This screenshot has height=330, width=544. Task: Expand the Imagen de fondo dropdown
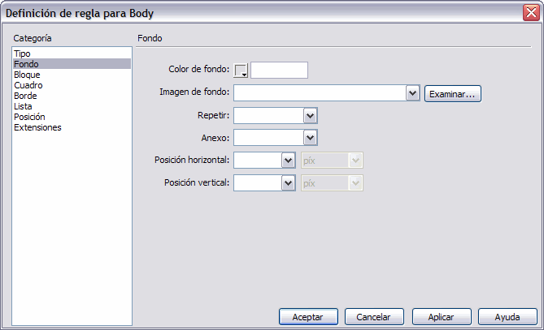pos(412,93)
